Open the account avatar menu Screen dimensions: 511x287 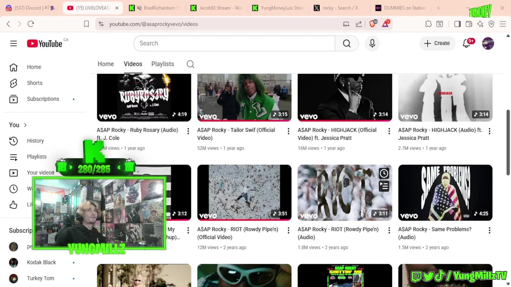488,43
